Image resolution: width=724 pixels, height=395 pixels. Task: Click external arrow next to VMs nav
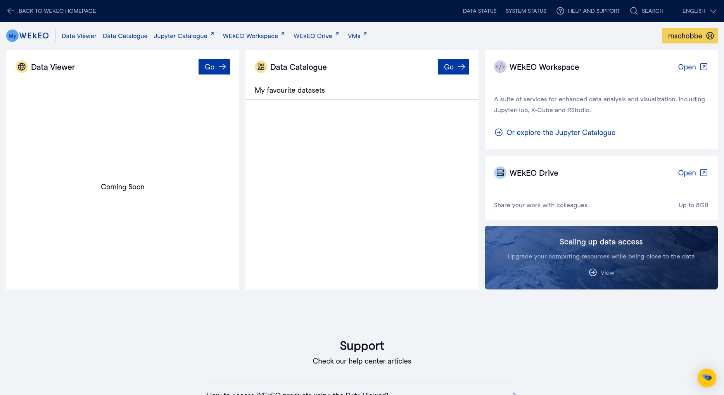click(365, 34)
